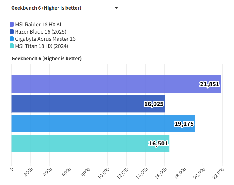The image size is (234, 185).
Task: Toggle the Razer Blade 16 (2025) legend label
Action: coord(40,31)
